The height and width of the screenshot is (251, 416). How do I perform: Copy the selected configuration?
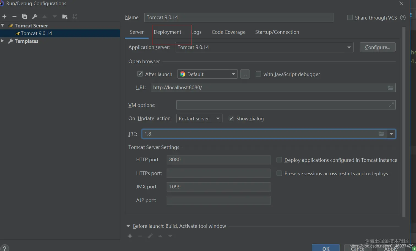point(24,16)
